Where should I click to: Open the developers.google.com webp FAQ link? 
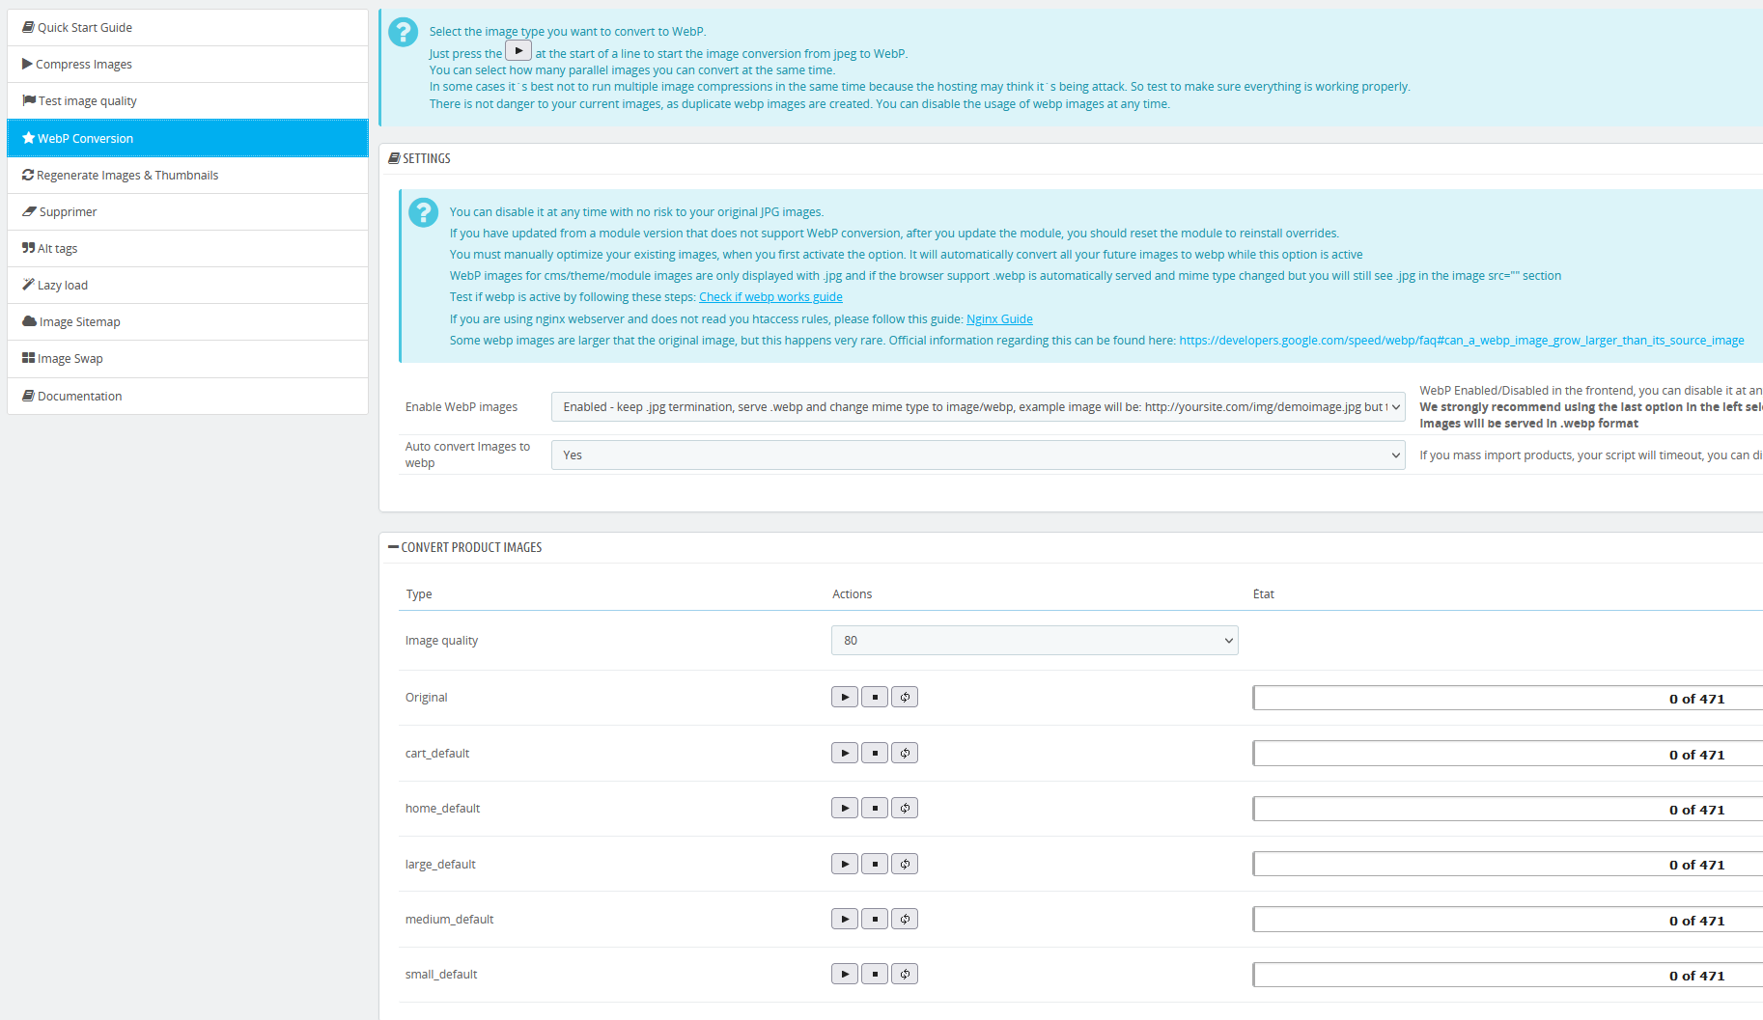tap(1462, 341)
